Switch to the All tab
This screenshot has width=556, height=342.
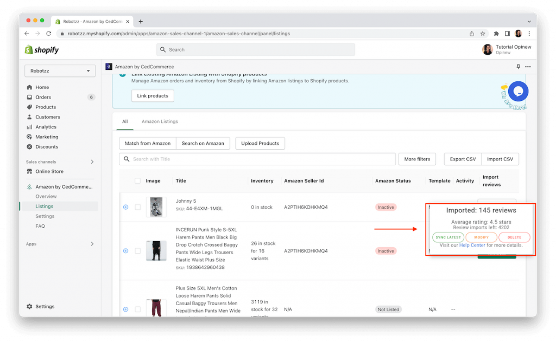click(125, 121)
